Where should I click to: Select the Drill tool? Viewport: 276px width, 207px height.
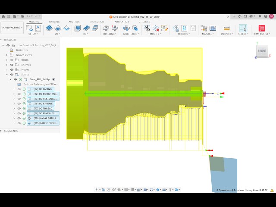[106, 28]
